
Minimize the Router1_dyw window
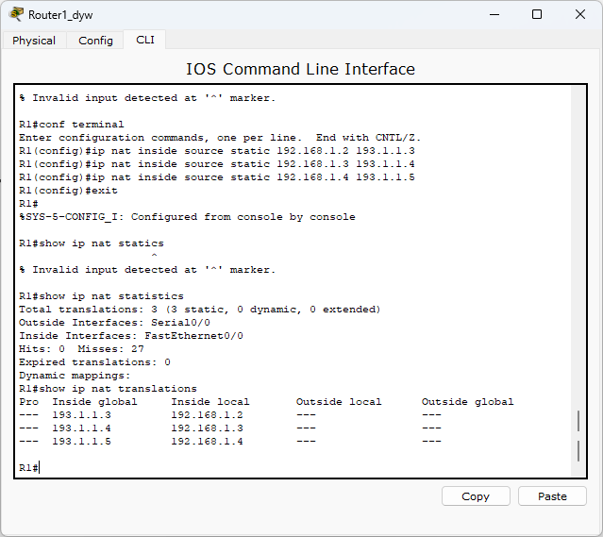[x=494, y=14]
